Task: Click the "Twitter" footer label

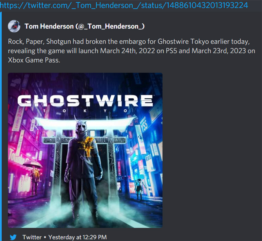Action: (x=32, y=237)
